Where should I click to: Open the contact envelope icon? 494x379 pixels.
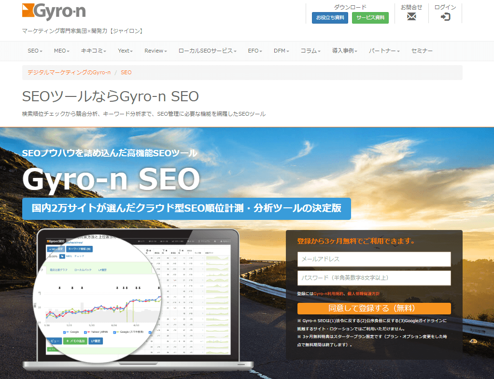tap(411, 17)
